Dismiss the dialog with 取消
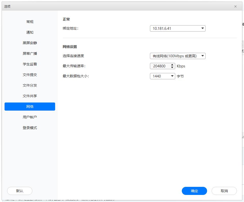244x202 pixels. pos(224,191)
